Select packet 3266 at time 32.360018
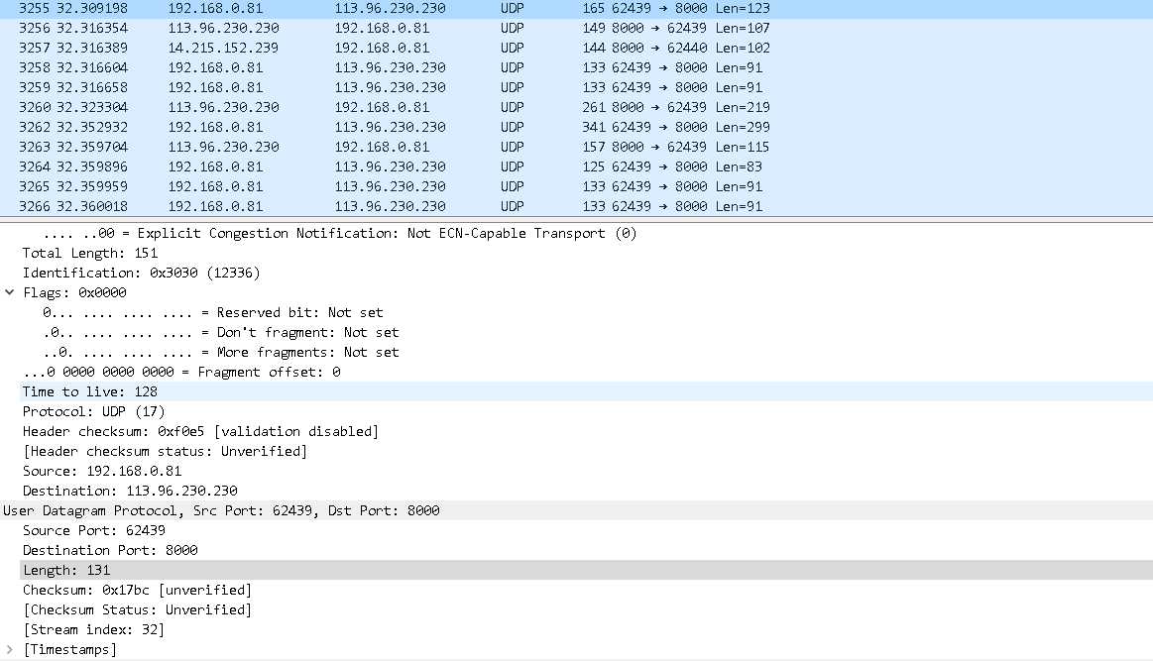This screenshot has width=1153, height=661. 577,206
